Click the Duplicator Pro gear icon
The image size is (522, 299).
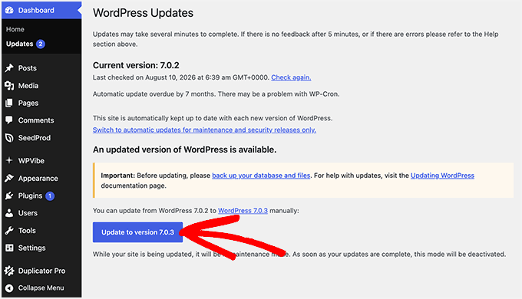[x=9, y=271]
